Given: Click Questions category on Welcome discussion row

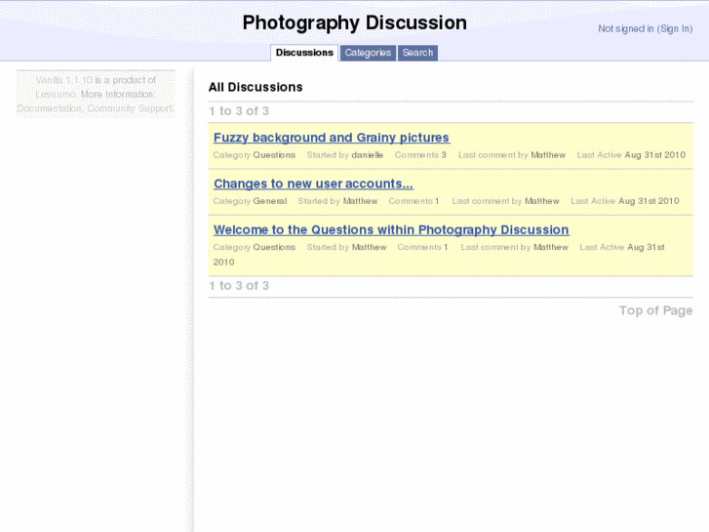Looking at the screenshot, I should 274,248.
